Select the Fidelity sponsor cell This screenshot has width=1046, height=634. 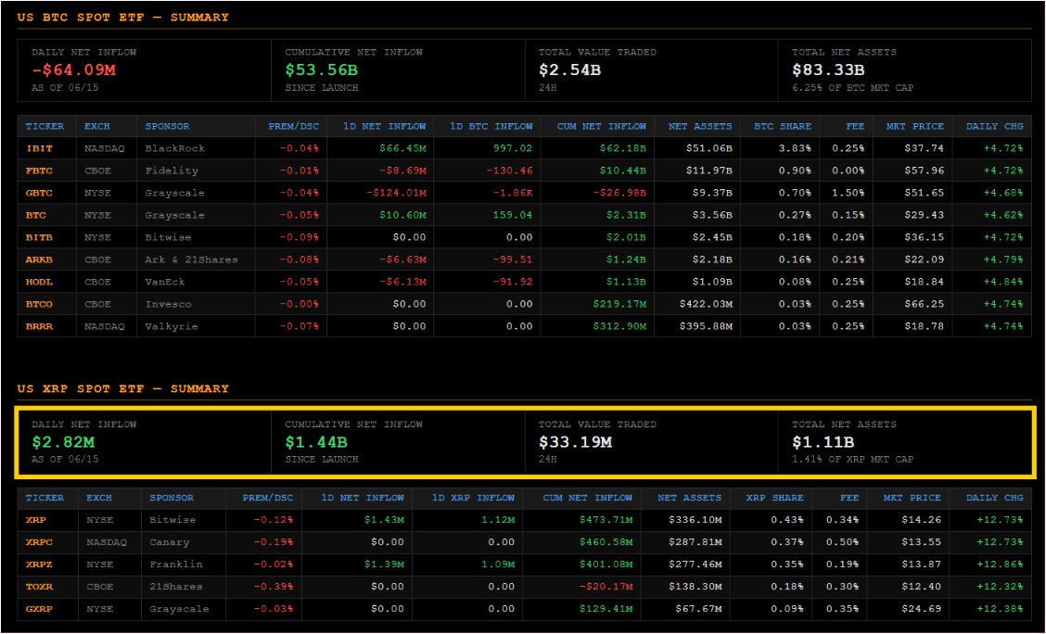click(x=172, y=171)
